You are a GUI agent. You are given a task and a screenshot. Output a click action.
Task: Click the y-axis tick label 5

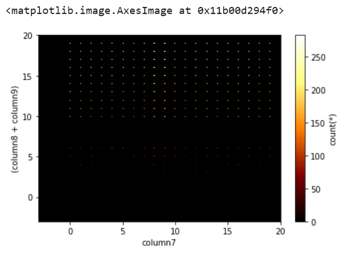30,158
